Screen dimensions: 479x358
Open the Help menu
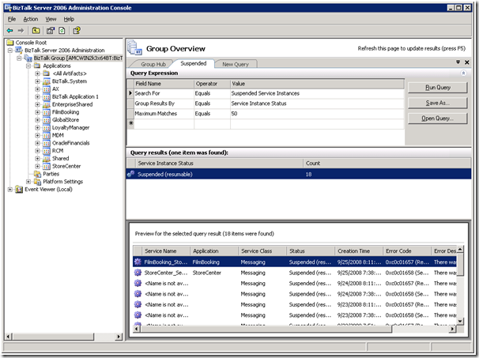click(x=69, y=19)
